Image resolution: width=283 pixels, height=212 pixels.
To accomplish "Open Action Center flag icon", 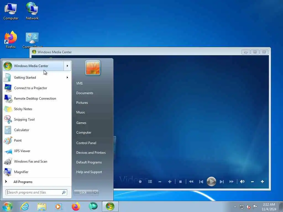I will pyautogui.click(x=255, y=206).
